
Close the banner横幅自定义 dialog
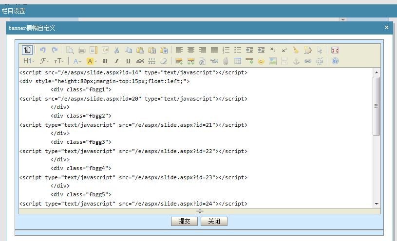click(x=387, y=28)
